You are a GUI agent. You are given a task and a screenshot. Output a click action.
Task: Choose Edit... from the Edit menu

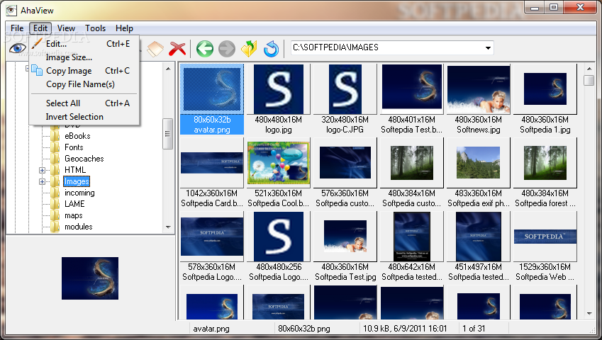(84, 44)
